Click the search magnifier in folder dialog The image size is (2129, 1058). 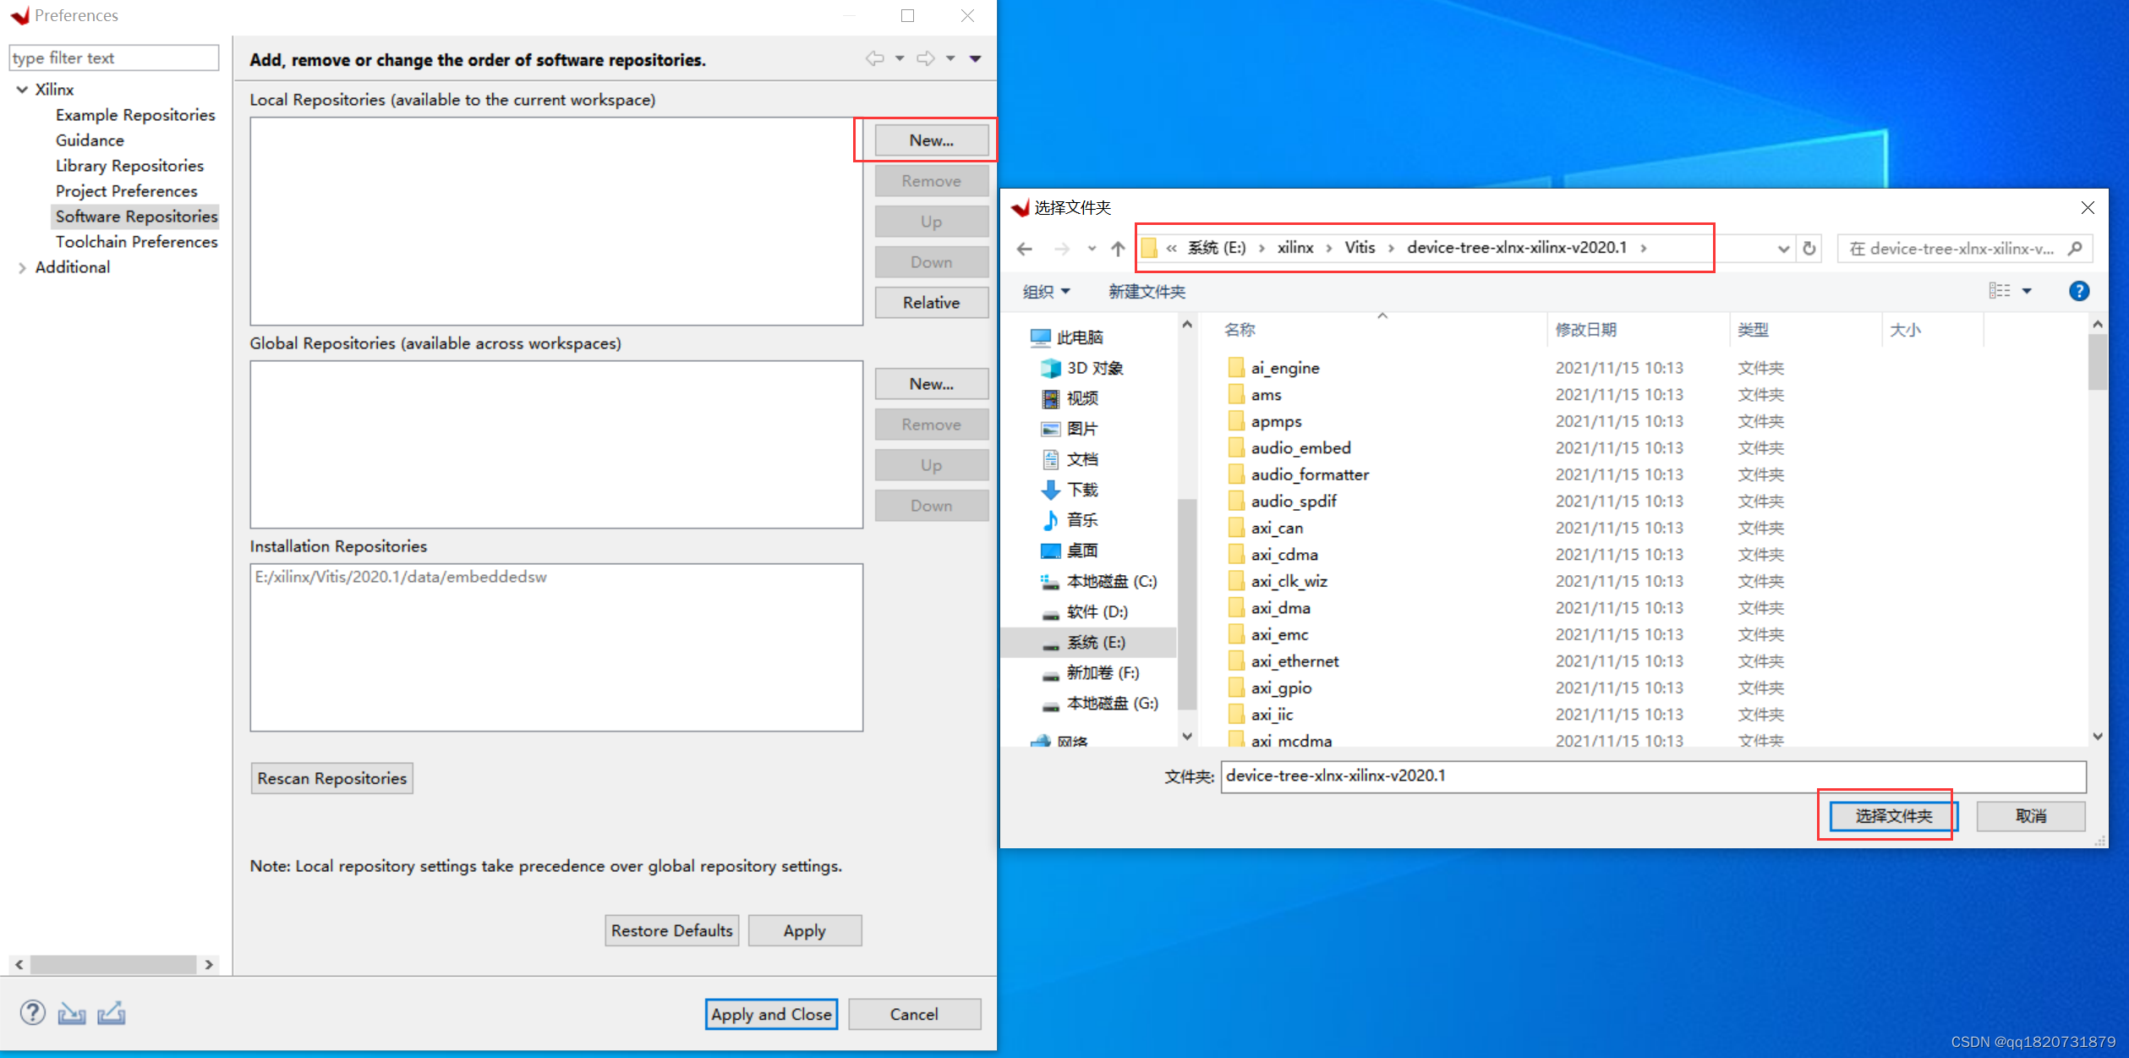pyautogui.click(x=2075, y=249)
